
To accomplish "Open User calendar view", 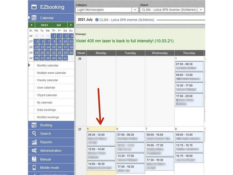I will pyautogui.click(x=46, y=87).
